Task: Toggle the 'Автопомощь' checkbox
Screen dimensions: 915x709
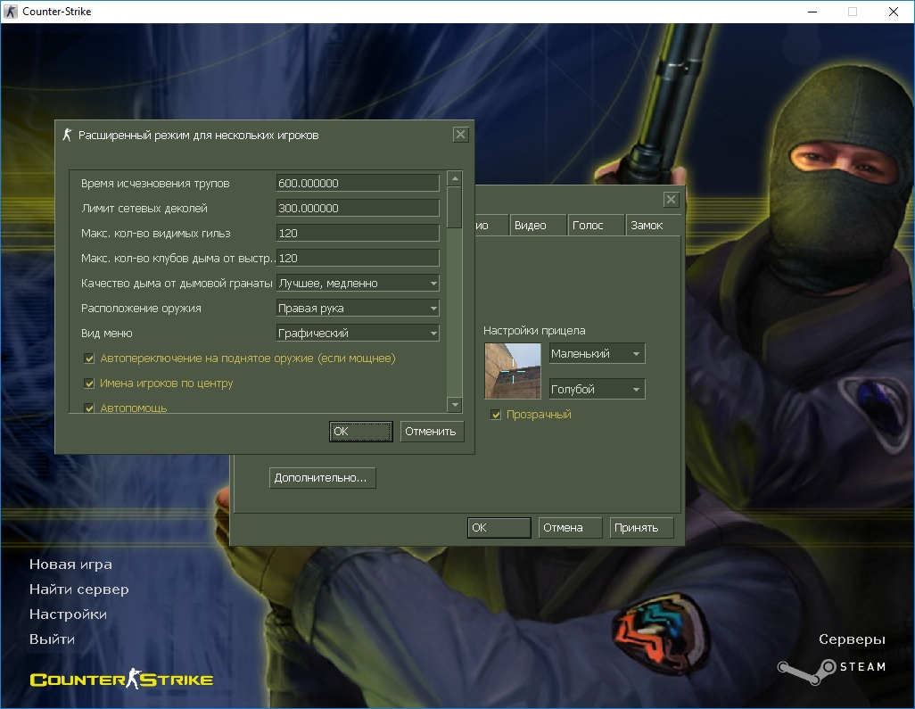Action: (89, 408)
